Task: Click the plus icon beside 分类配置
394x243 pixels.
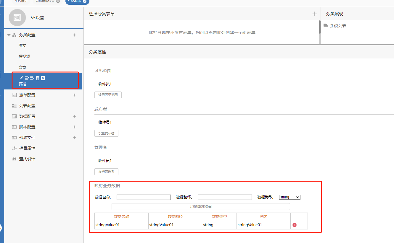Action: click(75, 35)
